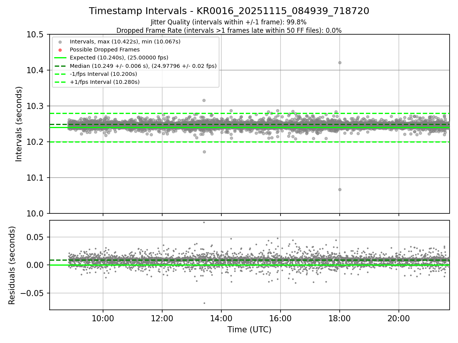Click the 'Residuals (seconds)' y-axis label
This screenshot has width=458, height=343.
[12, 265]
